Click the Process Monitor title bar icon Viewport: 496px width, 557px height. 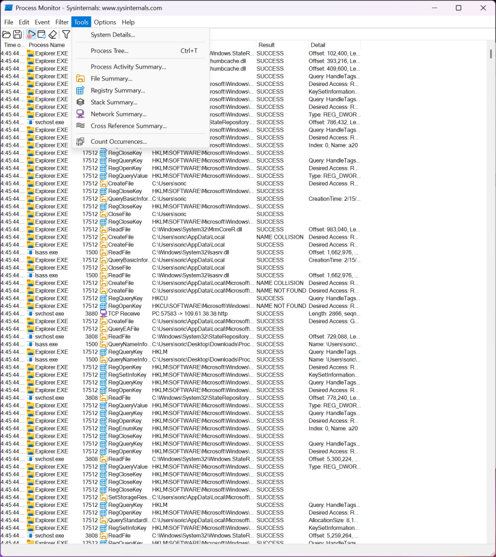point(9,8)
